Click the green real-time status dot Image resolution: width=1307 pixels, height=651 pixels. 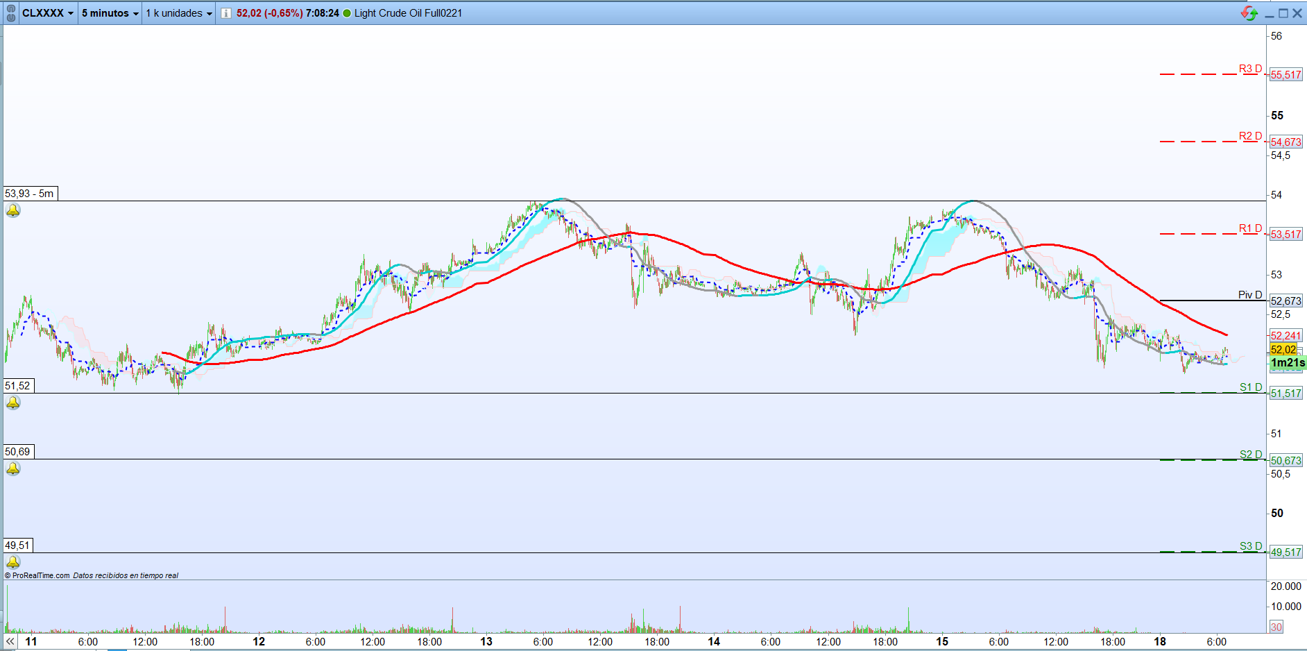coord(347,13)
